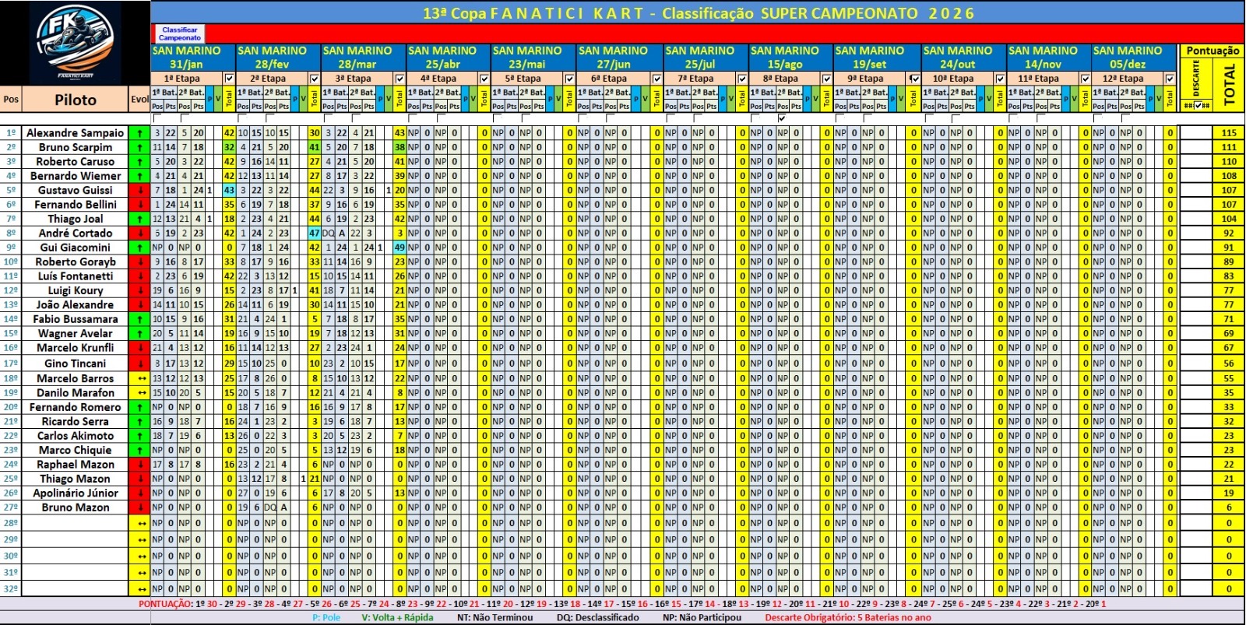This screenshot has width=1246, height=625.
Task: Click the TOTAL column header
Action: (x=1229, y=84)
